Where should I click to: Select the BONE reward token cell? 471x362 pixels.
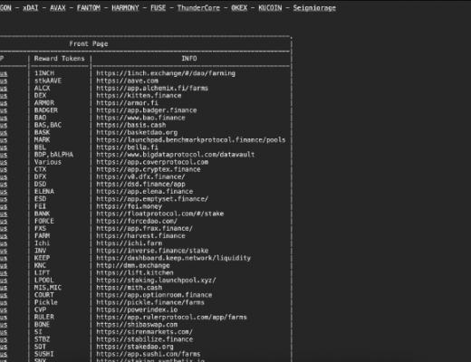coord(42,325)
